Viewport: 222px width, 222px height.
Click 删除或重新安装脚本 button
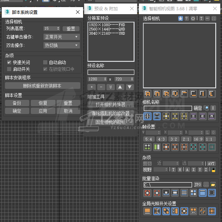pos(42,86)
